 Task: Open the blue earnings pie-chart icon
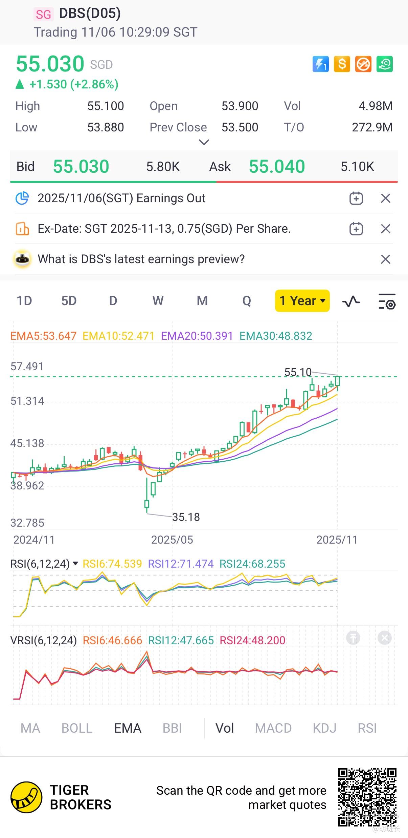(22, 198)
